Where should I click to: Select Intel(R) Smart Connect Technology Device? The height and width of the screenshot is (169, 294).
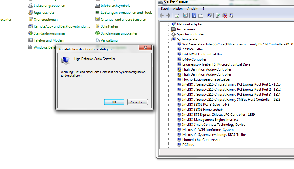coord(214,125)
